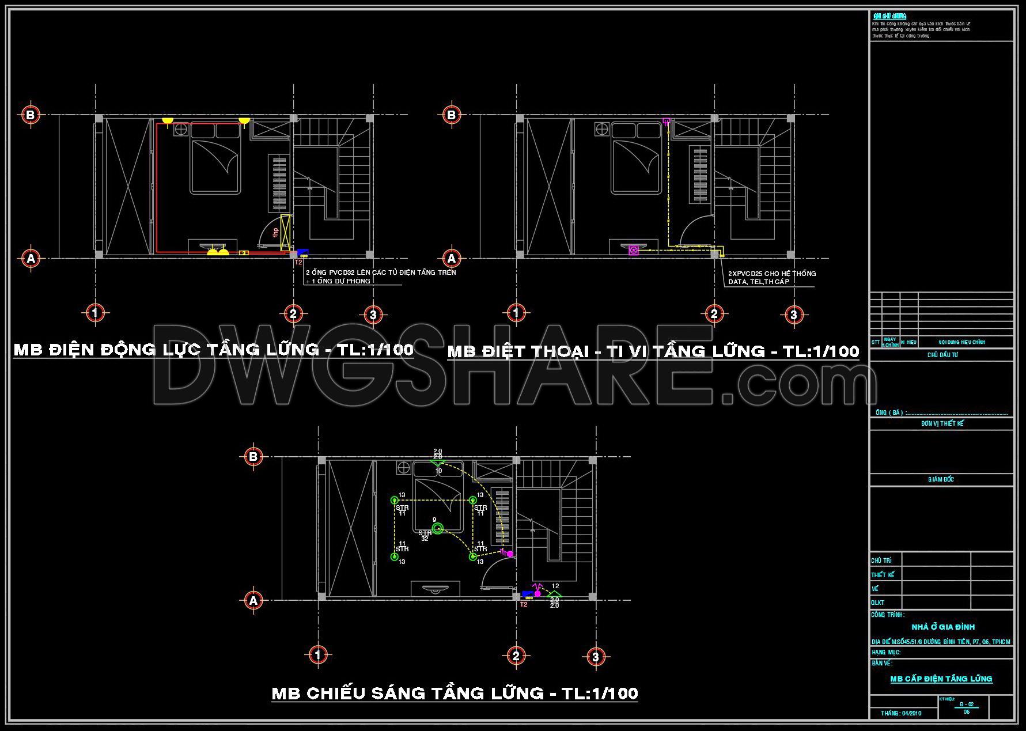Viewport: 1026px width, 731px height.
Task: Select grid bubble 2 in the lighting plan
Action: [x=516, y=656]
